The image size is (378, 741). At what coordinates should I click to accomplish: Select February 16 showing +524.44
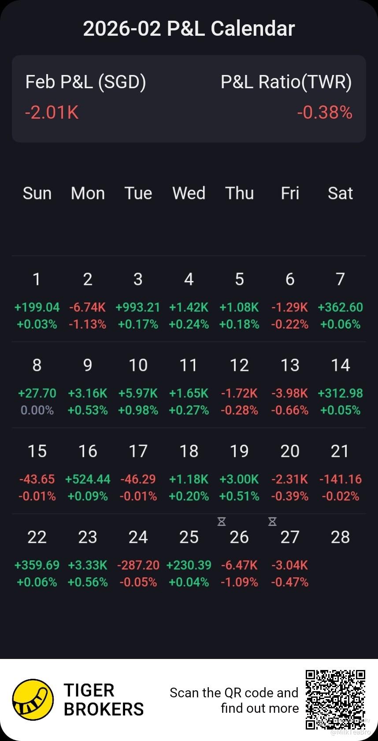click(87, 472)
